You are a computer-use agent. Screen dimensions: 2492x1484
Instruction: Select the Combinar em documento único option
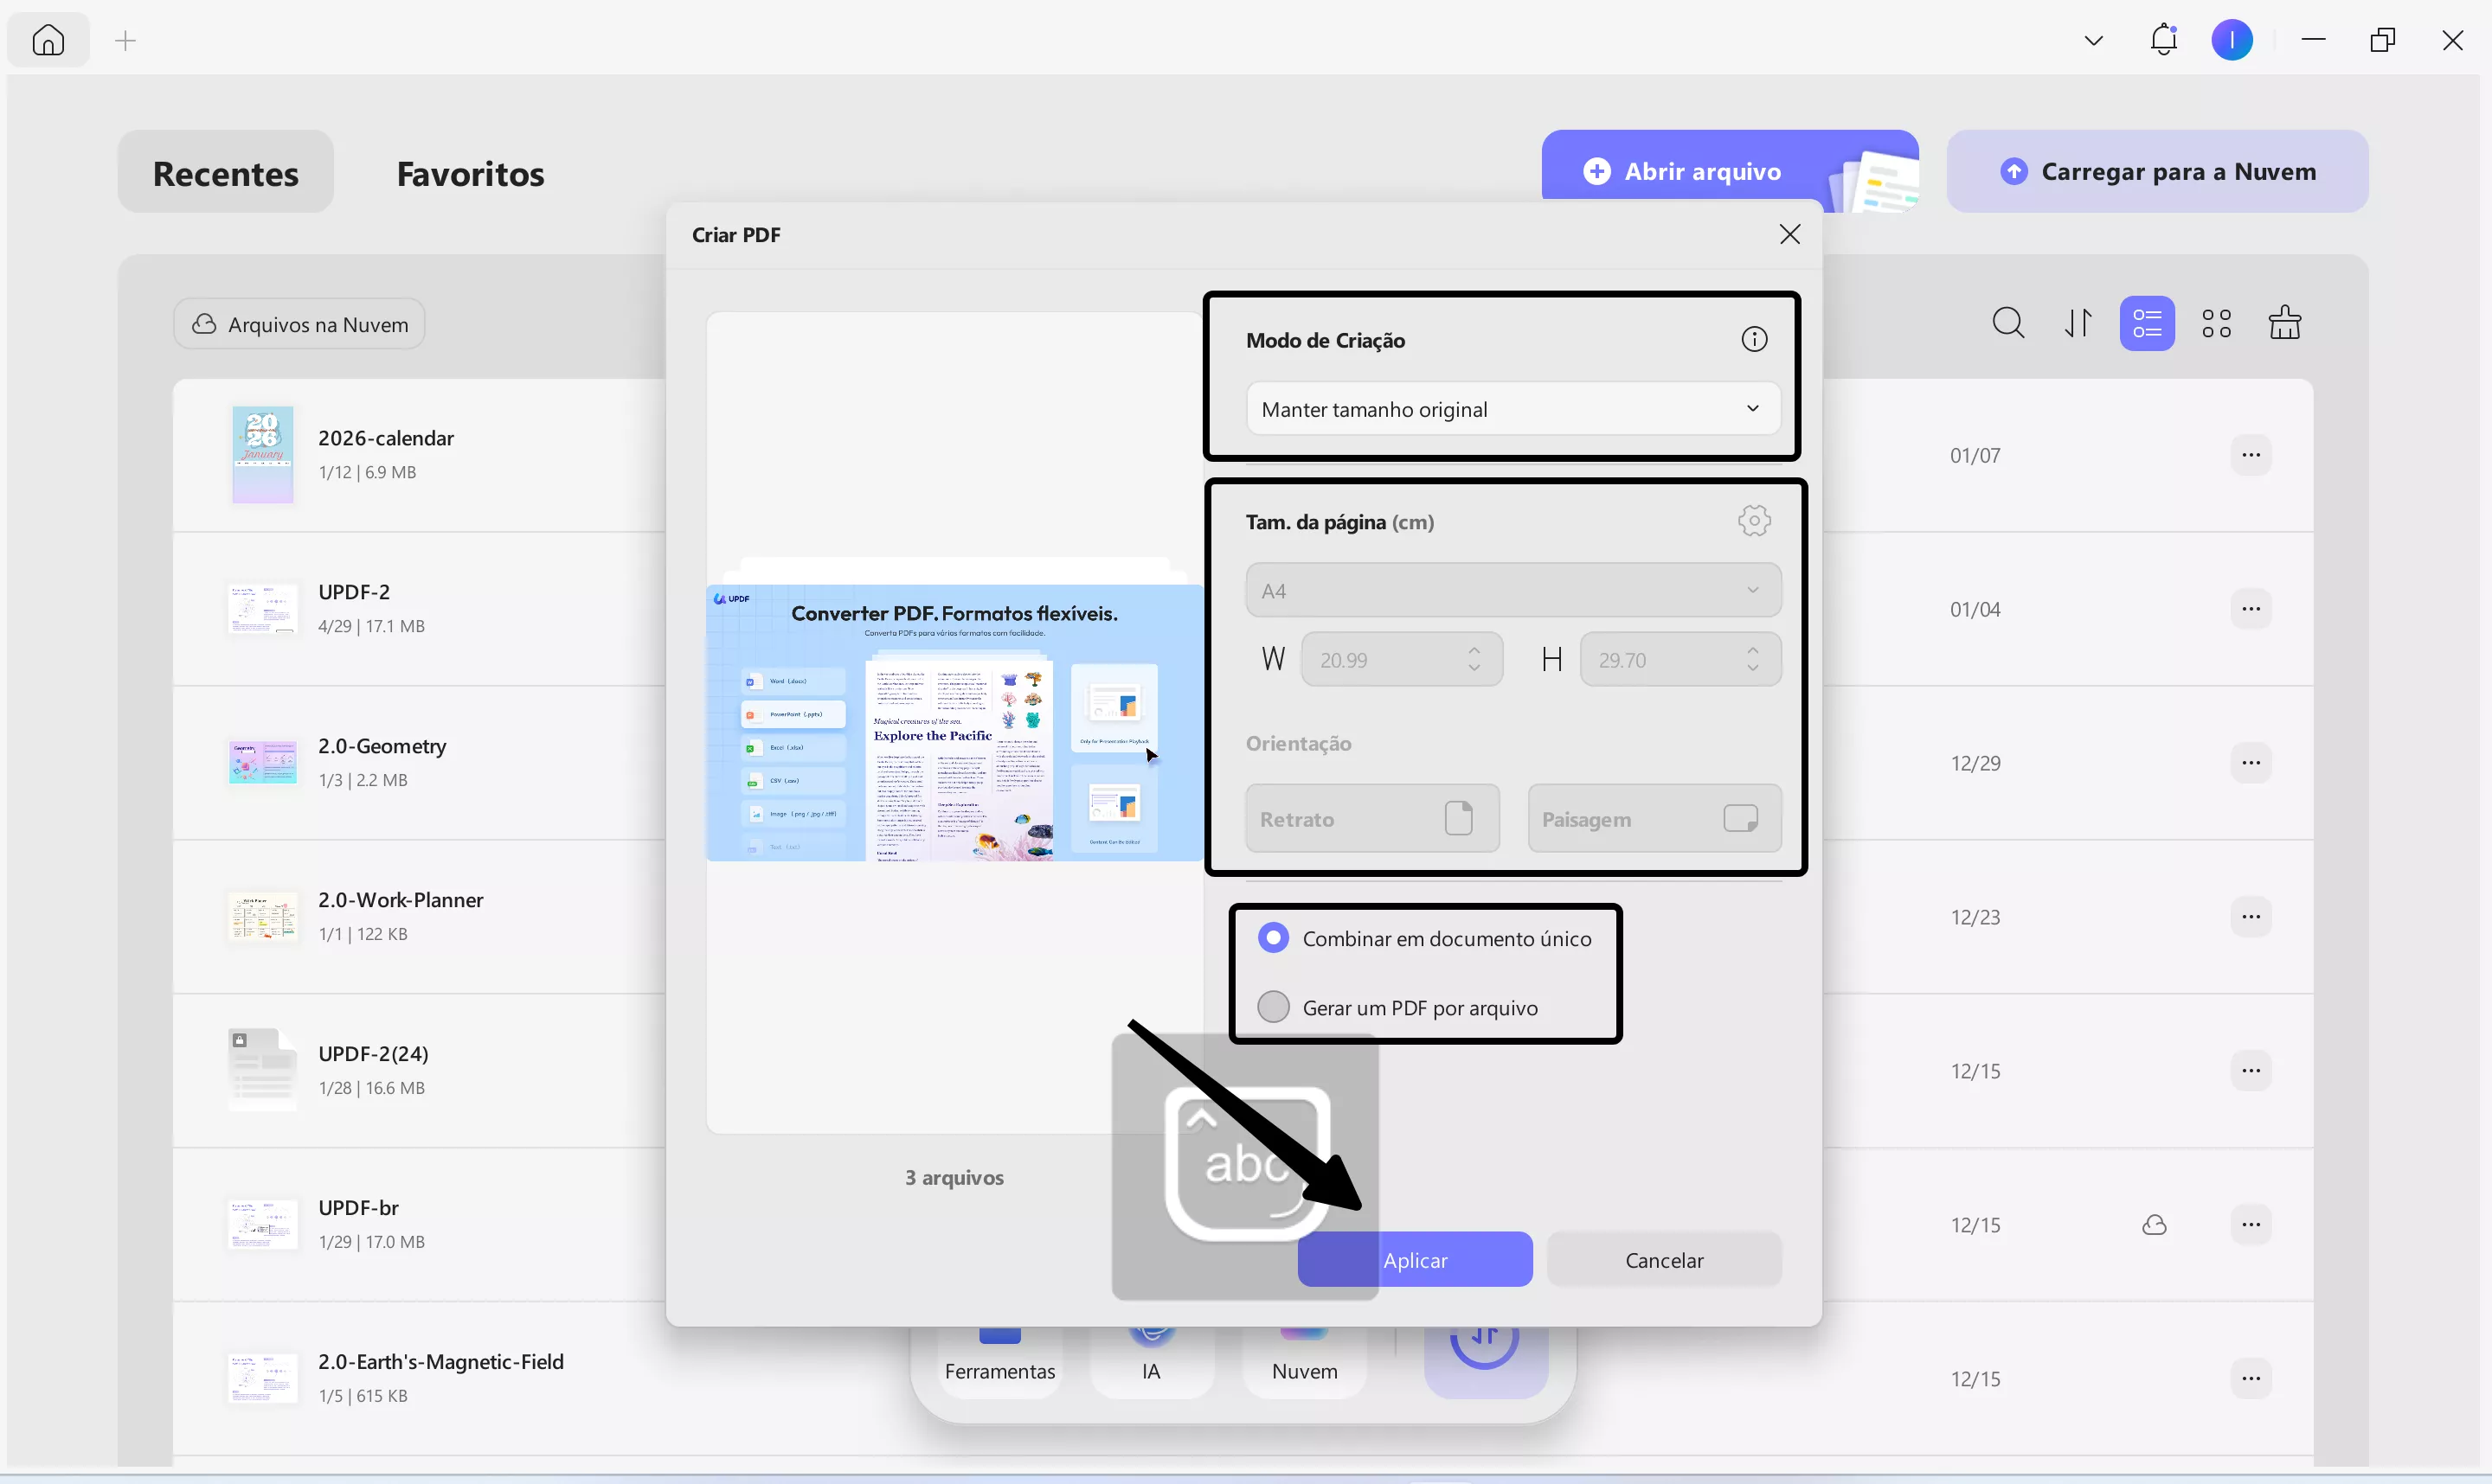(1274, 937)
